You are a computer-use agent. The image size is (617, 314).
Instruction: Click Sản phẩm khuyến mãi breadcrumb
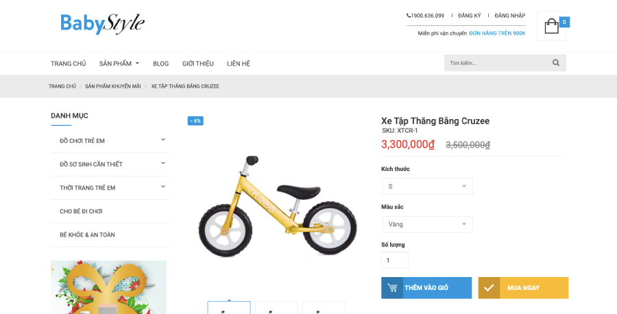coord(113,86)
